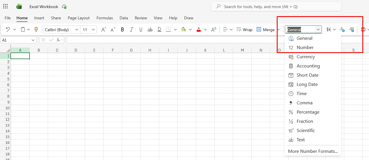369x160 pixels.
Task: Open the Help tab
Action: pyautogui.click(x=173, y=18)
